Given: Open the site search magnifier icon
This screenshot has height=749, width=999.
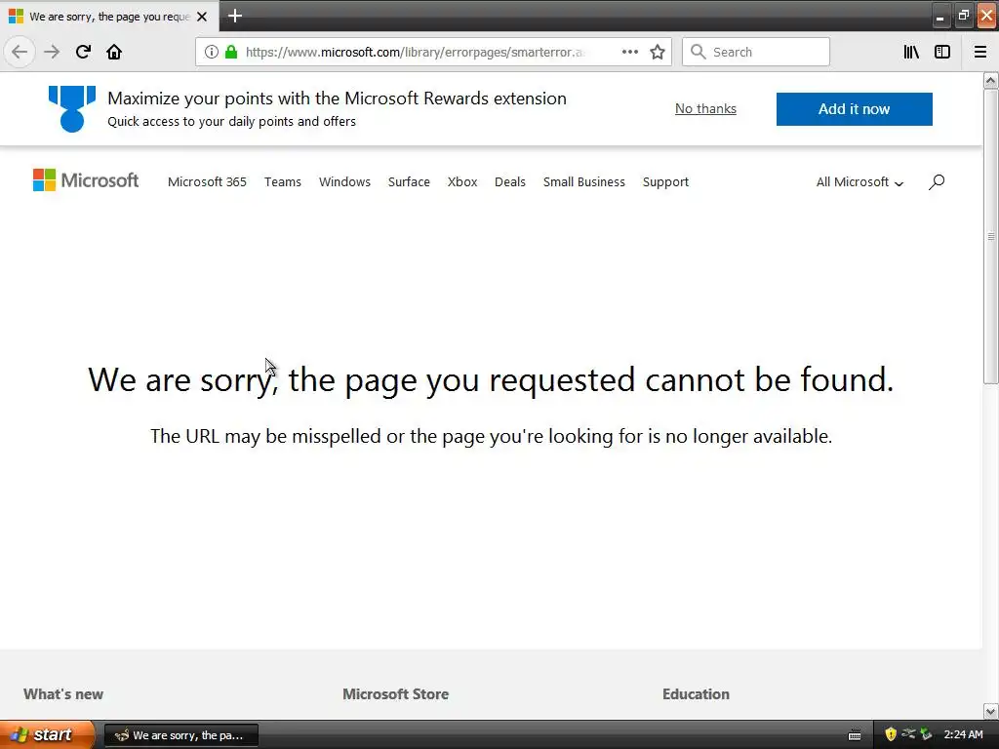Looking at the screenshot, I should tap(936, 182).
